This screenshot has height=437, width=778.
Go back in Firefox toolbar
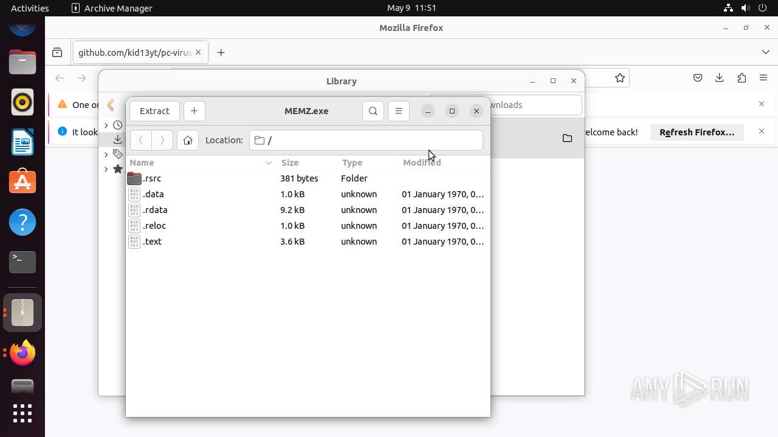[x=60, y=78]
